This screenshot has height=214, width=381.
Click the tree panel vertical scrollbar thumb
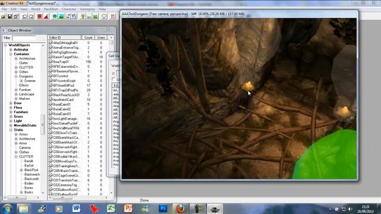[x=43, y=125]
